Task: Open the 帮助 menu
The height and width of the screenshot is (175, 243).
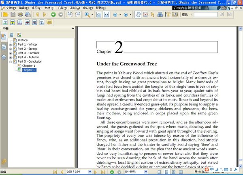Action: coord(100,8)
